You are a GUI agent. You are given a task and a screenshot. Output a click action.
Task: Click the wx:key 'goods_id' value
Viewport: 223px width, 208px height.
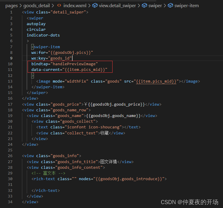coord(60,58)
